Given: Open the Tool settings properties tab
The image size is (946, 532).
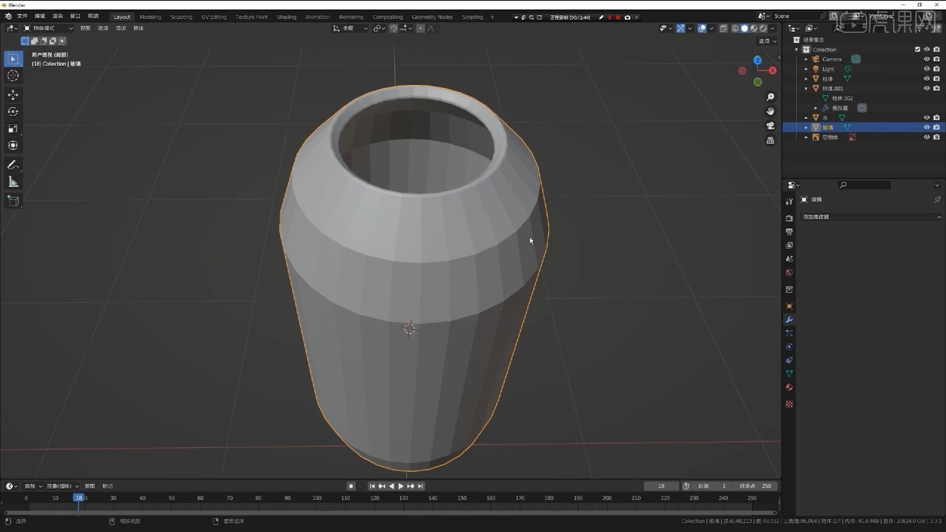Looking at the screenshot, I should [x=789, y=201].
